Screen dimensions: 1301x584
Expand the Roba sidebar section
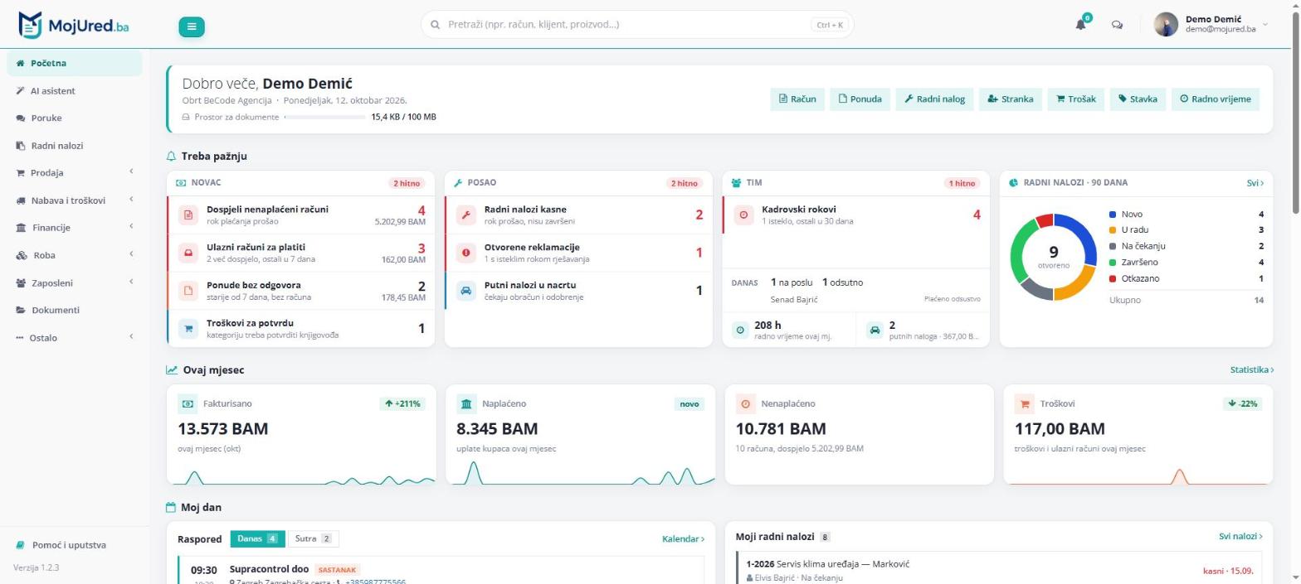[x=75, y=255]
